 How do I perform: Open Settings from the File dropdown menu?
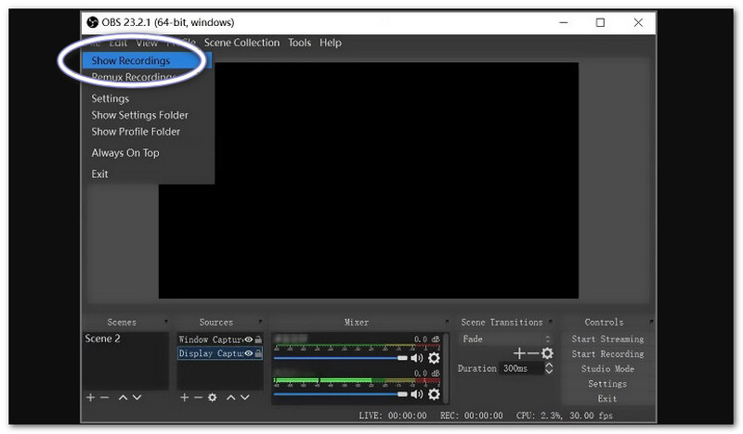(110, 98)
